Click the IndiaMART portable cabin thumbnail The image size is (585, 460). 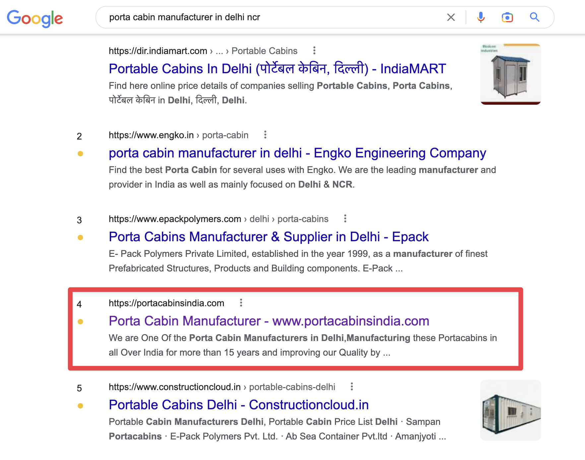(x=510, y=74)
